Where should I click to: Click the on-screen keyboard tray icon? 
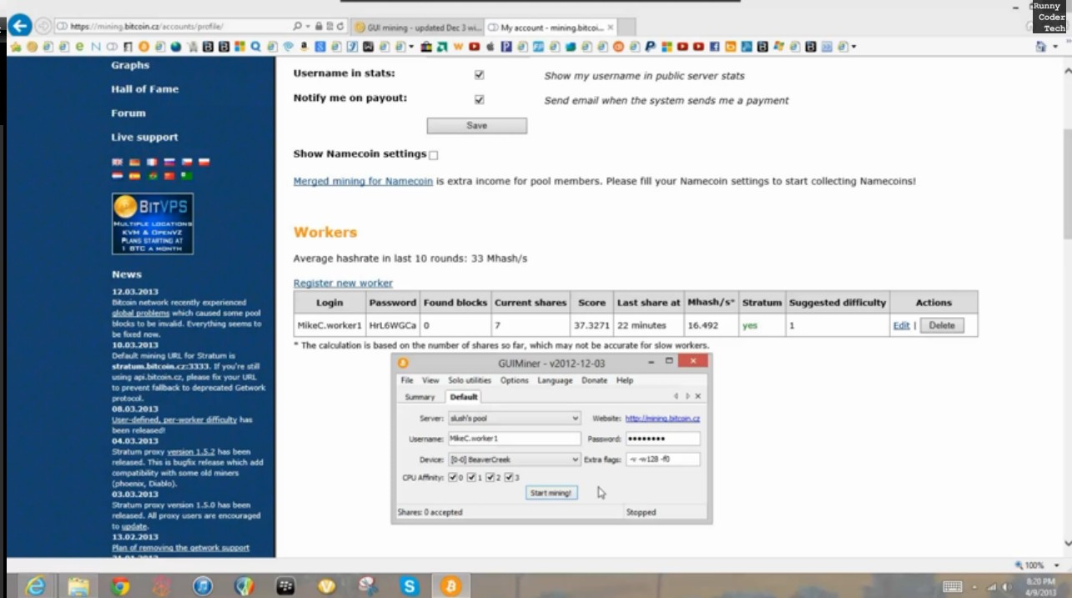click(952, 586)
